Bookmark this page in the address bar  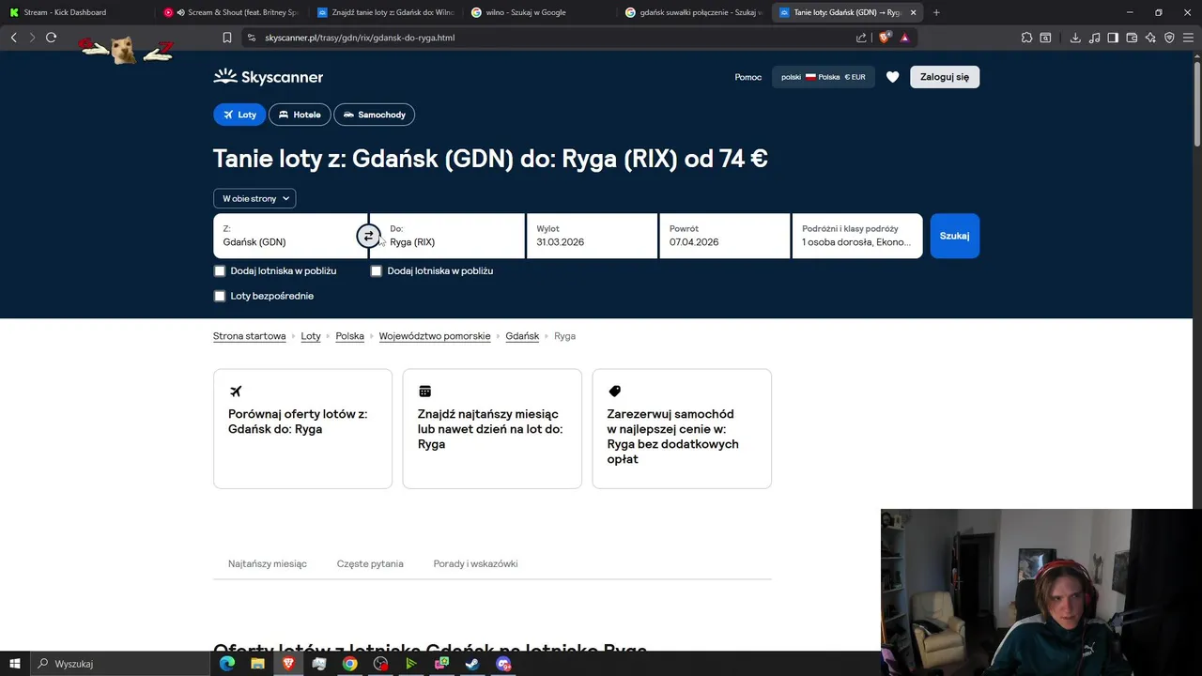(x=227, y=38)
